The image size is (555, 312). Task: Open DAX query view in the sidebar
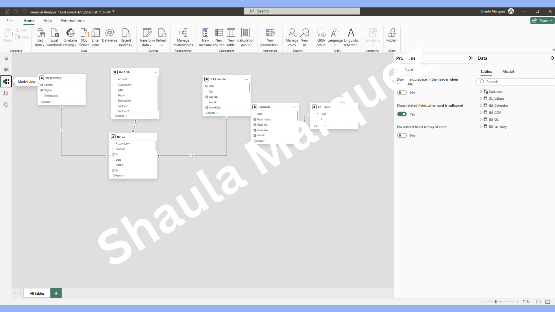click(6, 93)
